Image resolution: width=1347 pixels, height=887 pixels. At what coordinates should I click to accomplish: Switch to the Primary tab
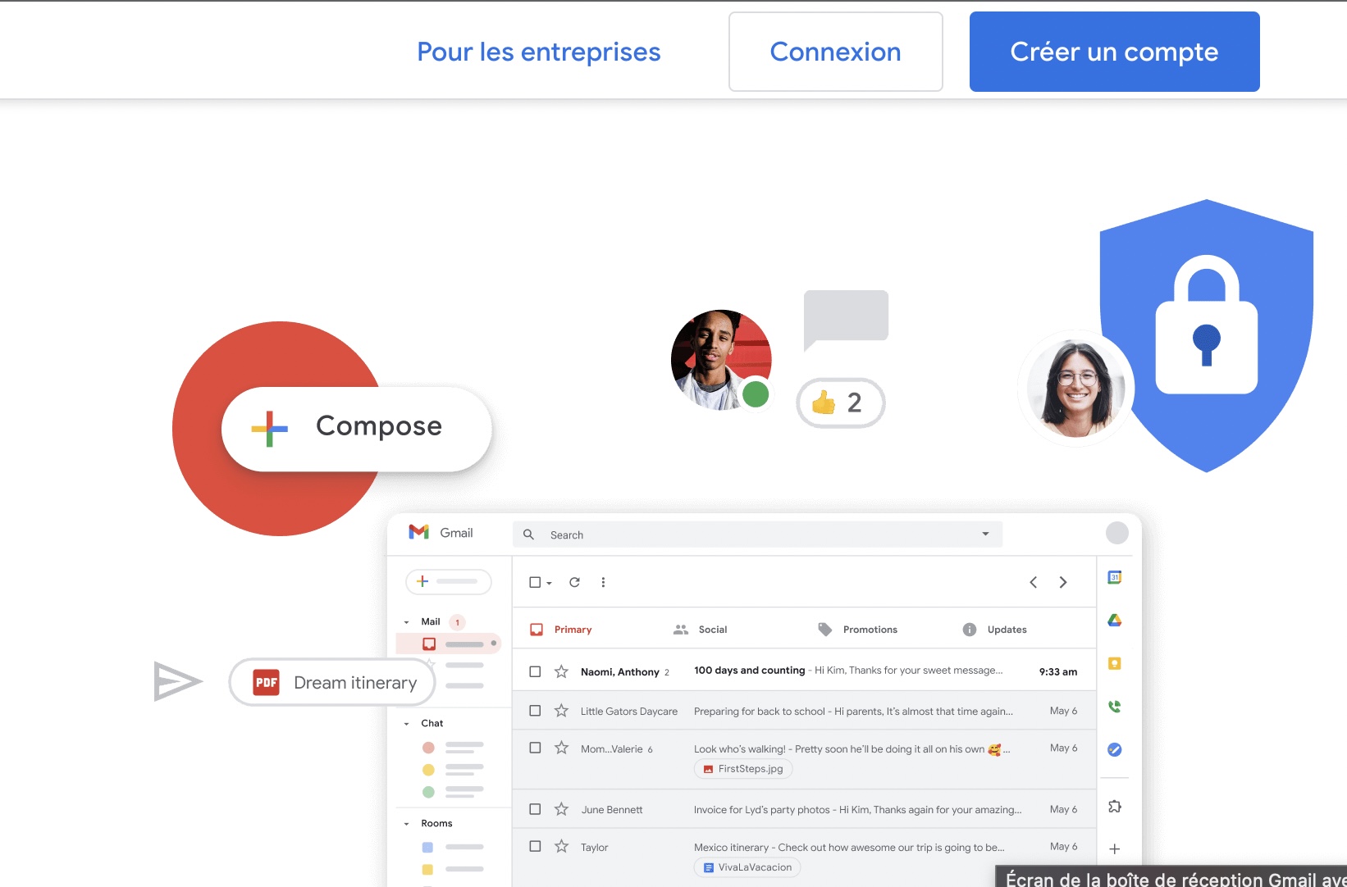pos(561,630)
